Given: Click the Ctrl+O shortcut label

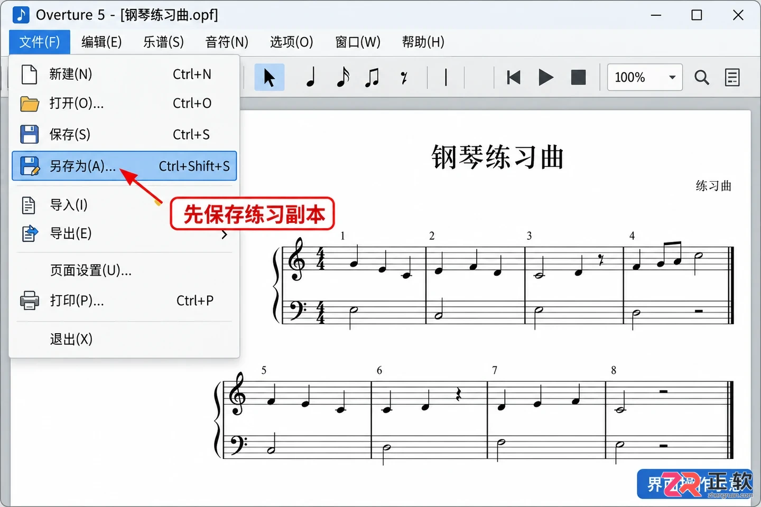Looking at the screenshot, I should point(192,103).
